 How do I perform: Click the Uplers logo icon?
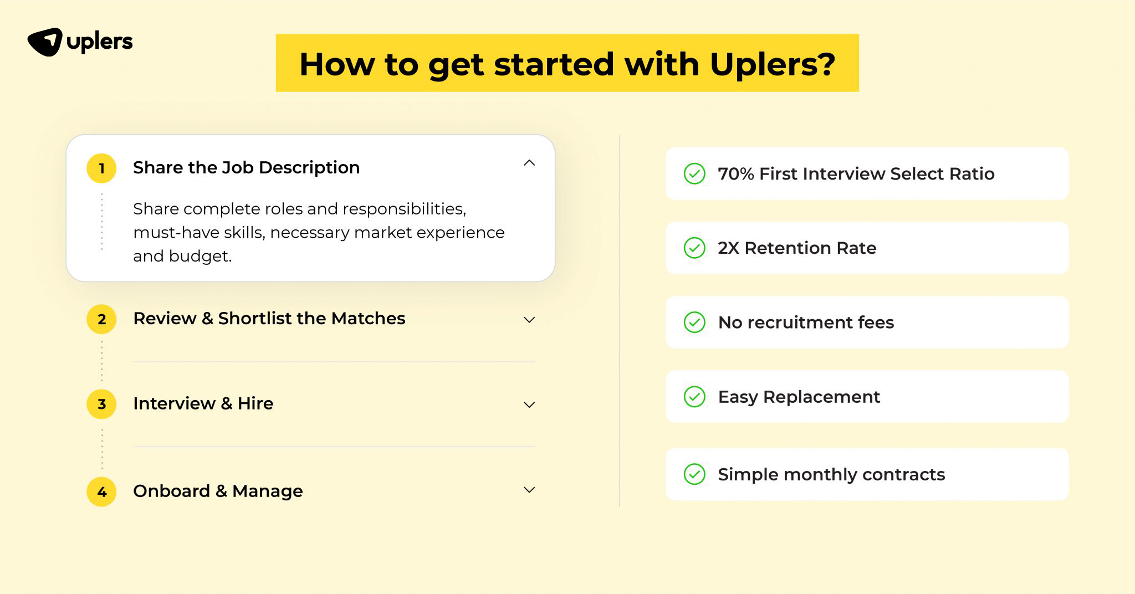tap(44, 42)
